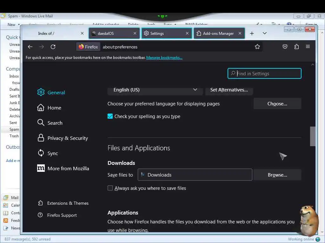Open the Manage bookmarks... link
The height and width of the screenshot is (243, 325).
164,58
